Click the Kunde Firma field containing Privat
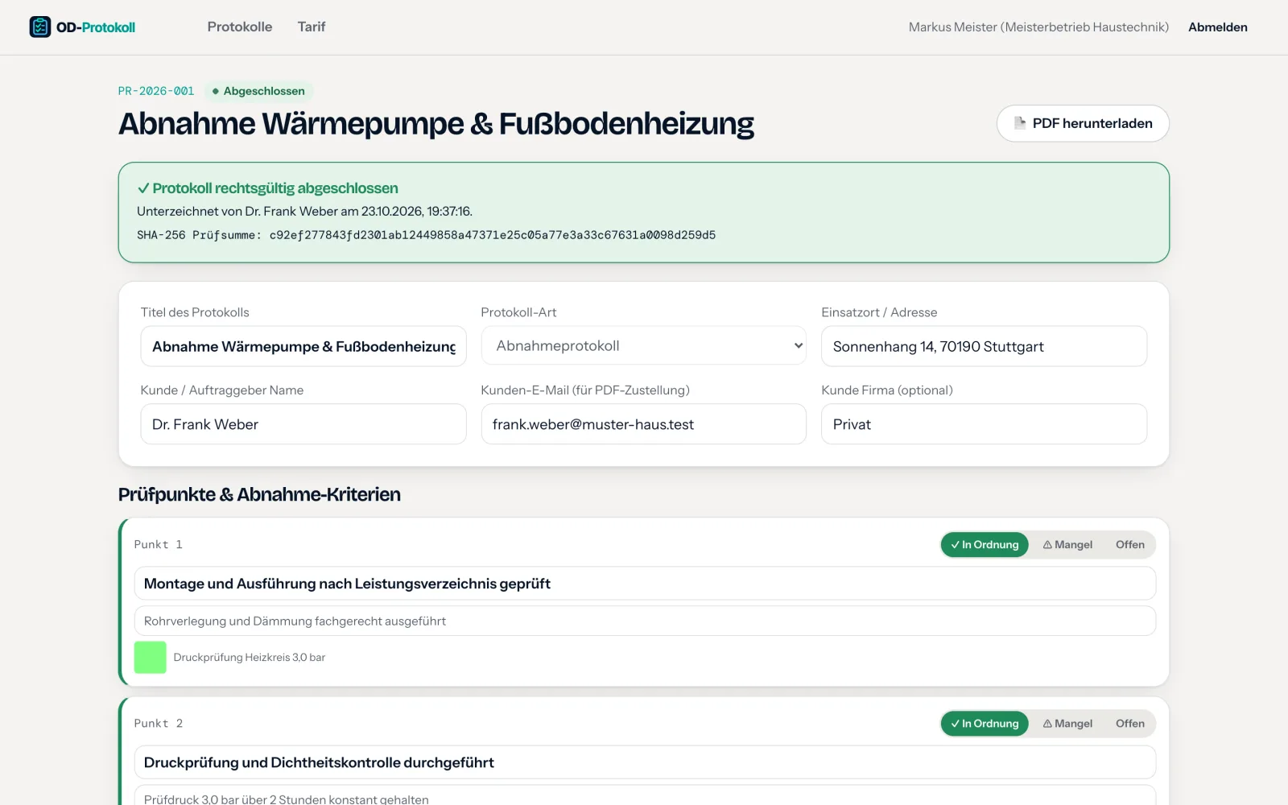 (984, 424)
